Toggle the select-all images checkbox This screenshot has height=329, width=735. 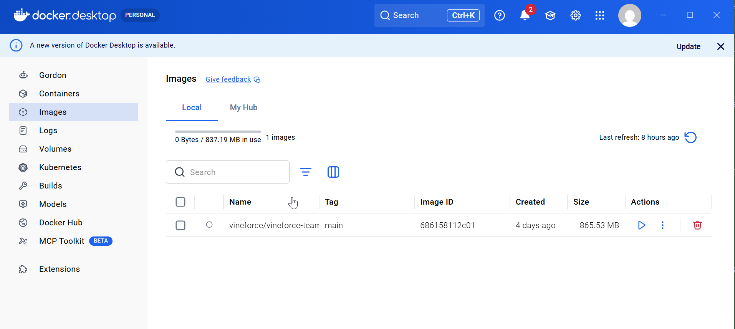[x=180, y=202]
